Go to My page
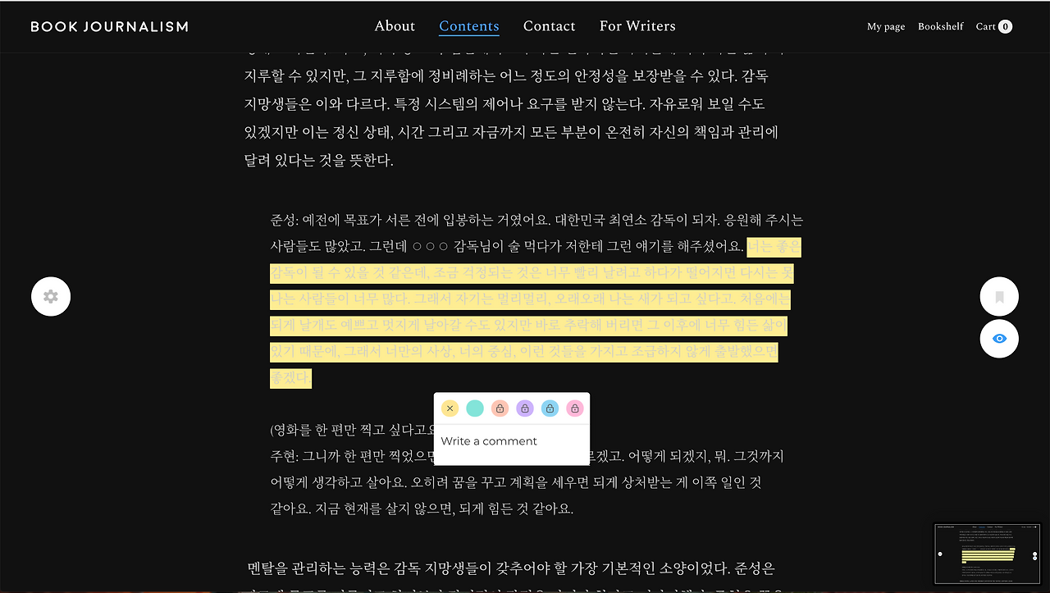This screenshot has width=1050, height=593. [885, 25]
